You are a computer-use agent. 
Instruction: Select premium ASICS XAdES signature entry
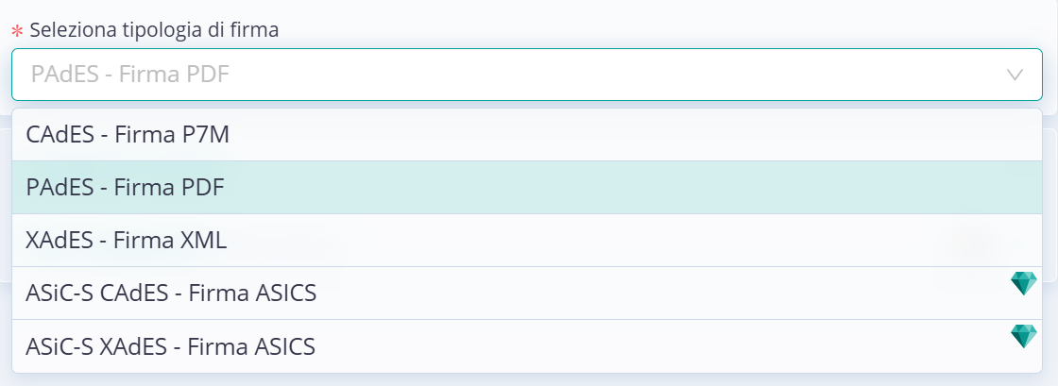click(527, 346)
